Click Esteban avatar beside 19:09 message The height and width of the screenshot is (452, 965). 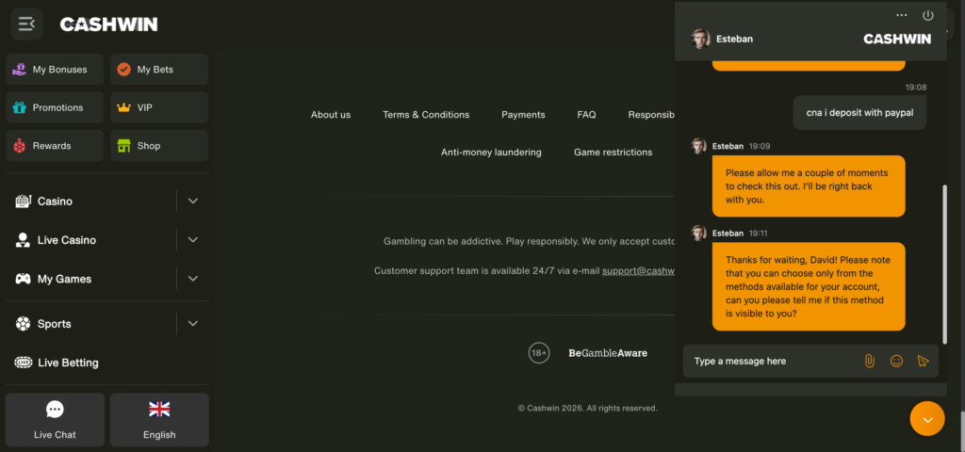(x=698, y=146)
